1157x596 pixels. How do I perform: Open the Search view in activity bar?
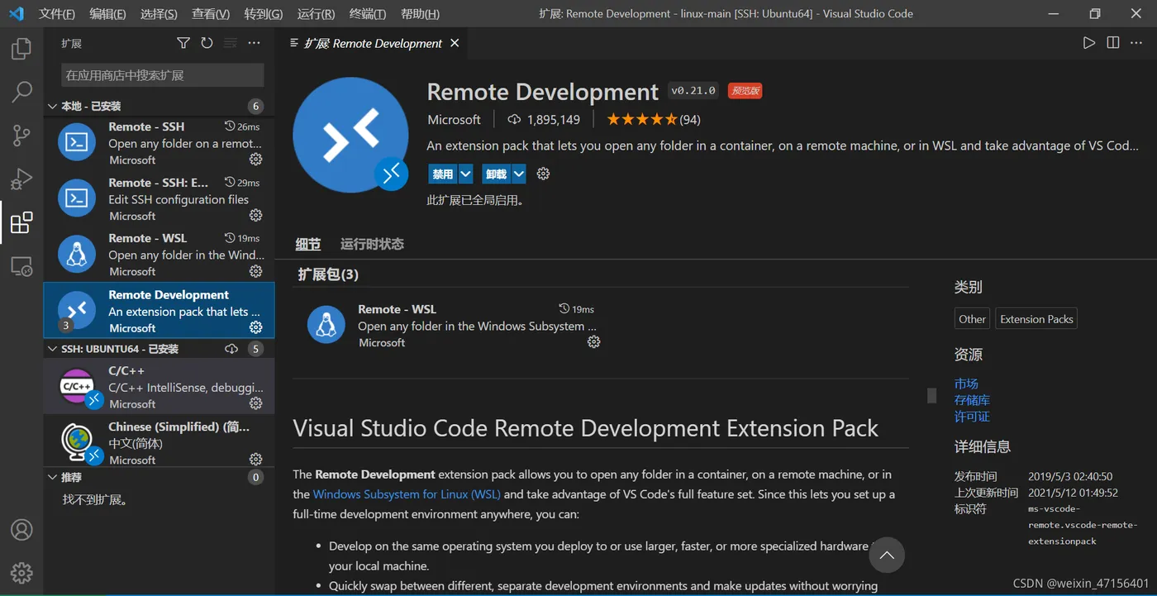[x=21, y=92]
